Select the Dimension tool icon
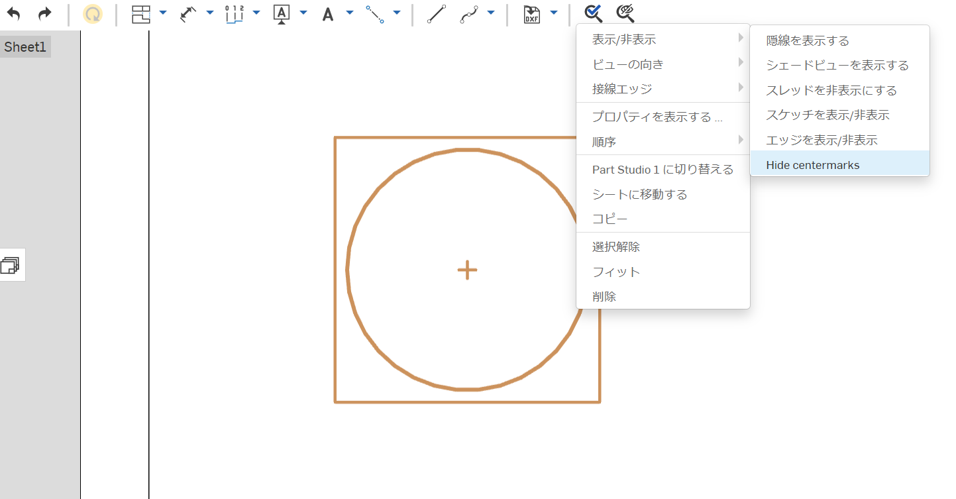 coord(189,13)
